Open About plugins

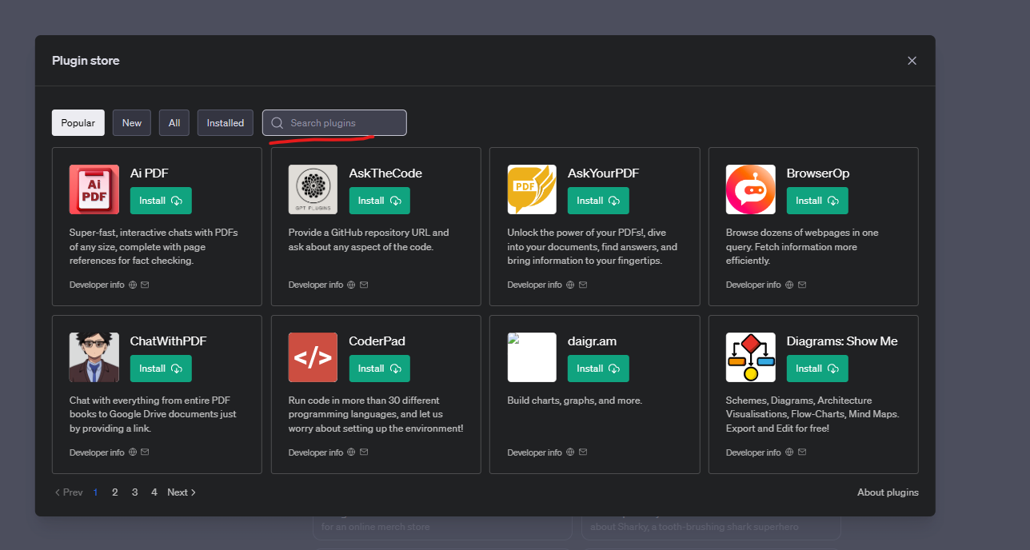(888, 492)
